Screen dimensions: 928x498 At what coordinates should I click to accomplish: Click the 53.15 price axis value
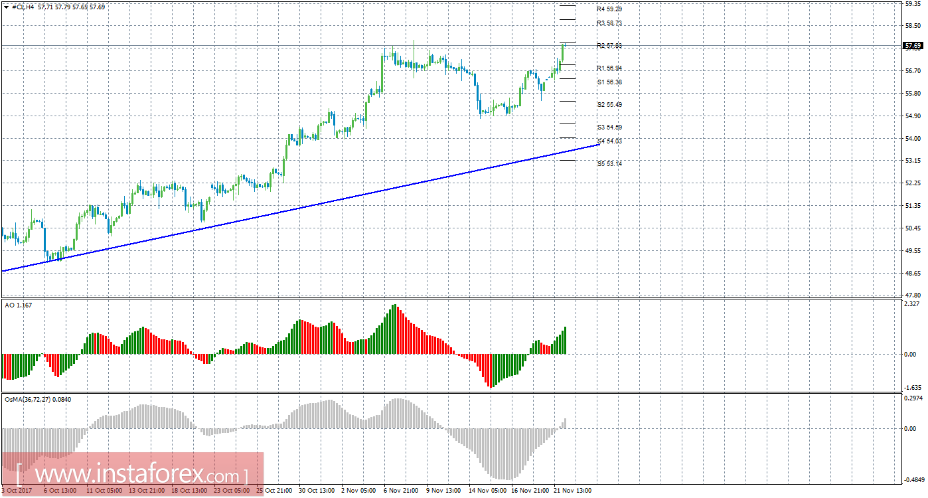913,161
